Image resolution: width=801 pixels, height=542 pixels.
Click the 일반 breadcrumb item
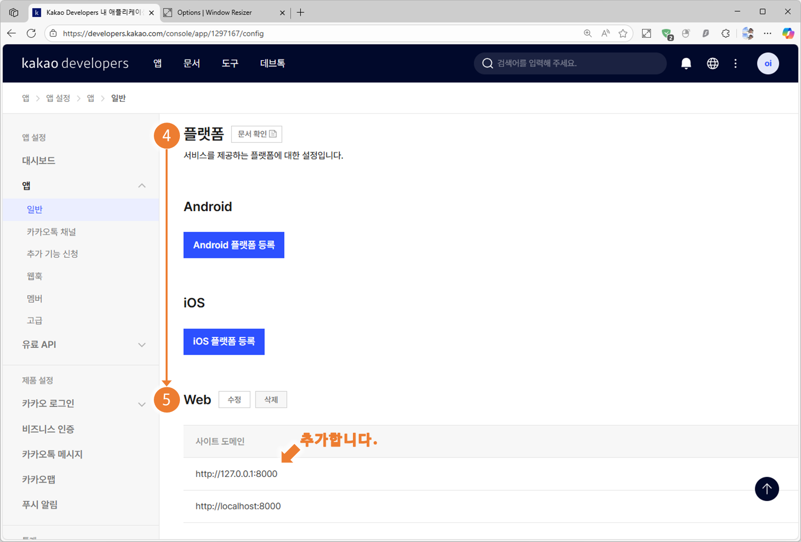tap(118, 98)
